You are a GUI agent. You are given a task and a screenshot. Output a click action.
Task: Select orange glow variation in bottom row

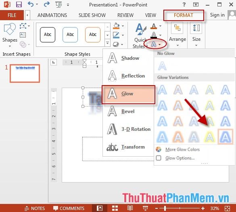tap(178, 136)
